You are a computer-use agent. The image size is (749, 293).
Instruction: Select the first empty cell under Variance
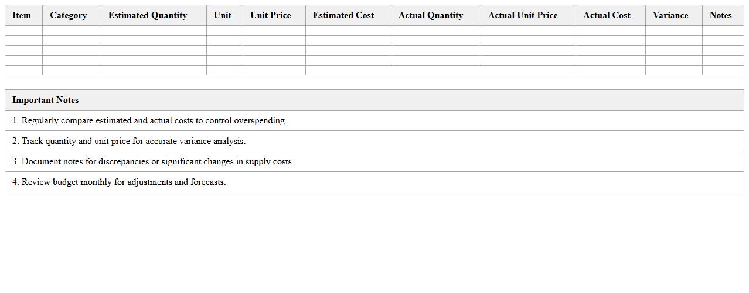[673, 30]
